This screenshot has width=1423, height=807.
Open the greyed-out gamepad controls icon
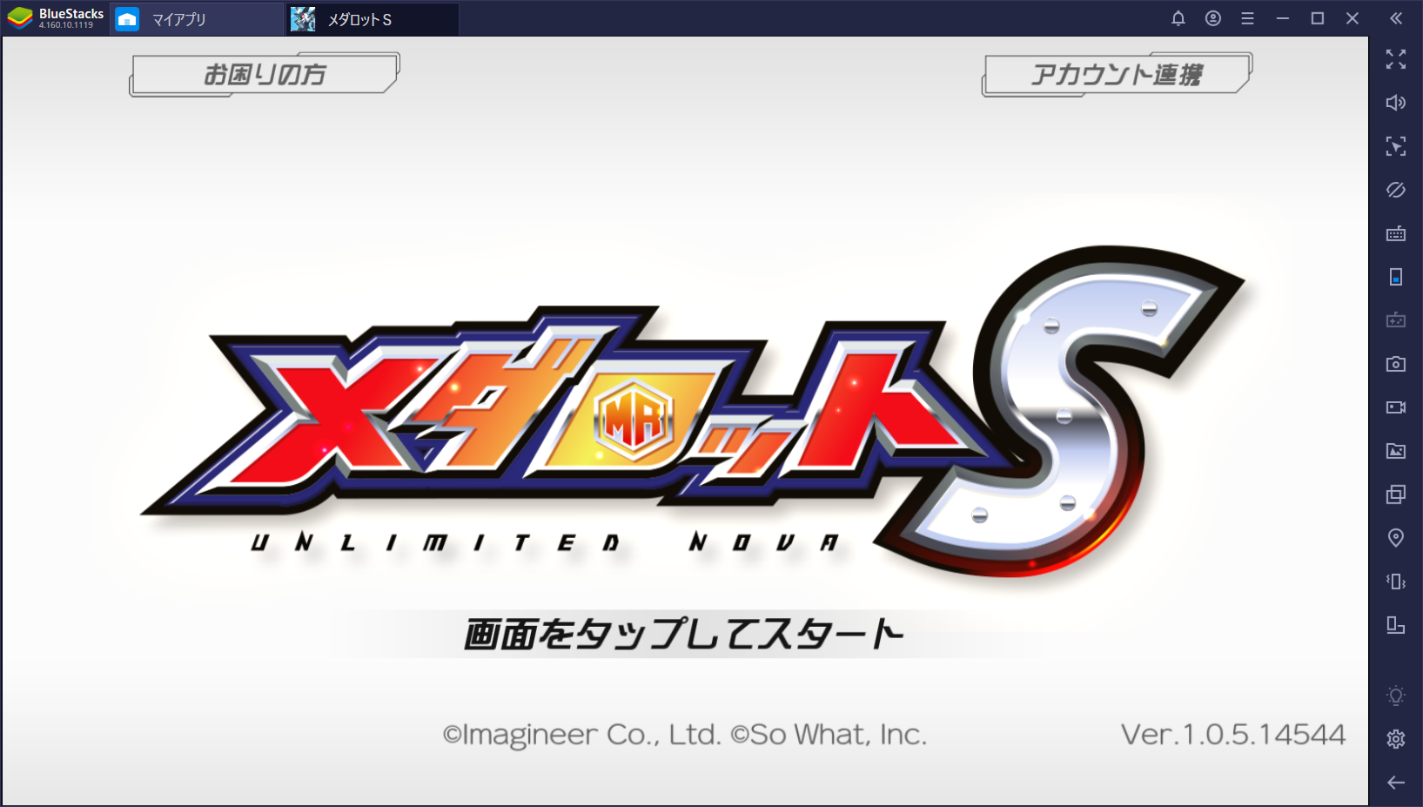coord(1396,320)
